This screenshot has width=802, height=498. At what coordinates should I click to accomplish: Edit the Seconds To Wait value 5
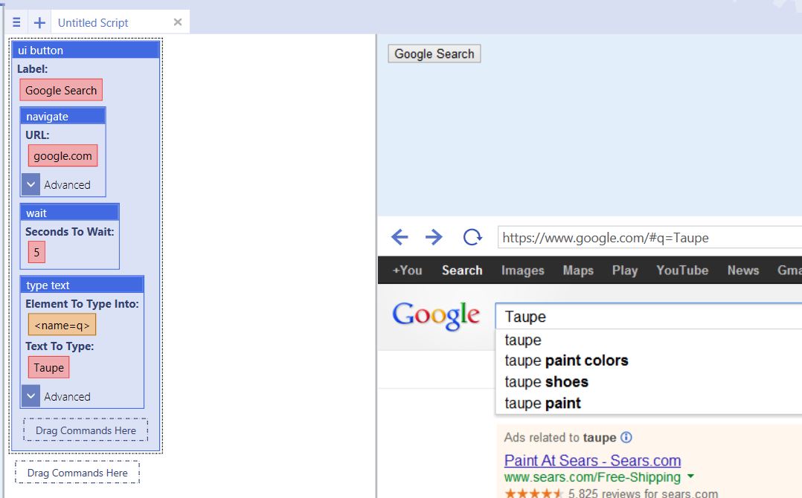[36, 252]
